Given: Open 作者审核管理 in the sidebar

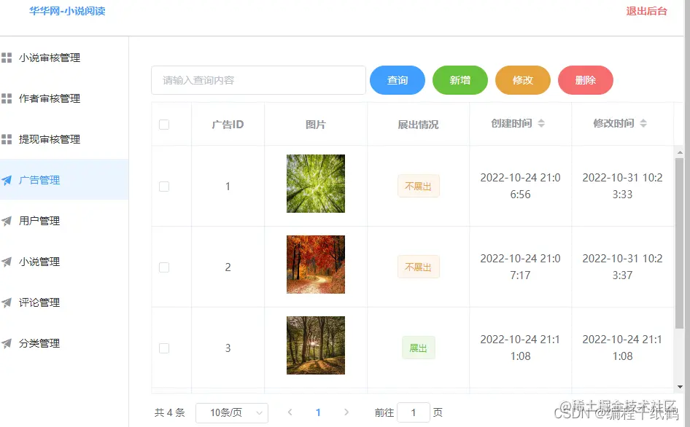Looking at the screenshot, I should tap(64, 98).
